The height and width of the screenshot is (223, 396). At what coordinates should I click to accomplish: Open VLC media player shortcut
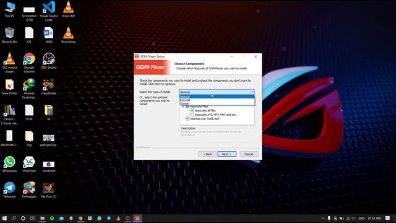(10, 63)
